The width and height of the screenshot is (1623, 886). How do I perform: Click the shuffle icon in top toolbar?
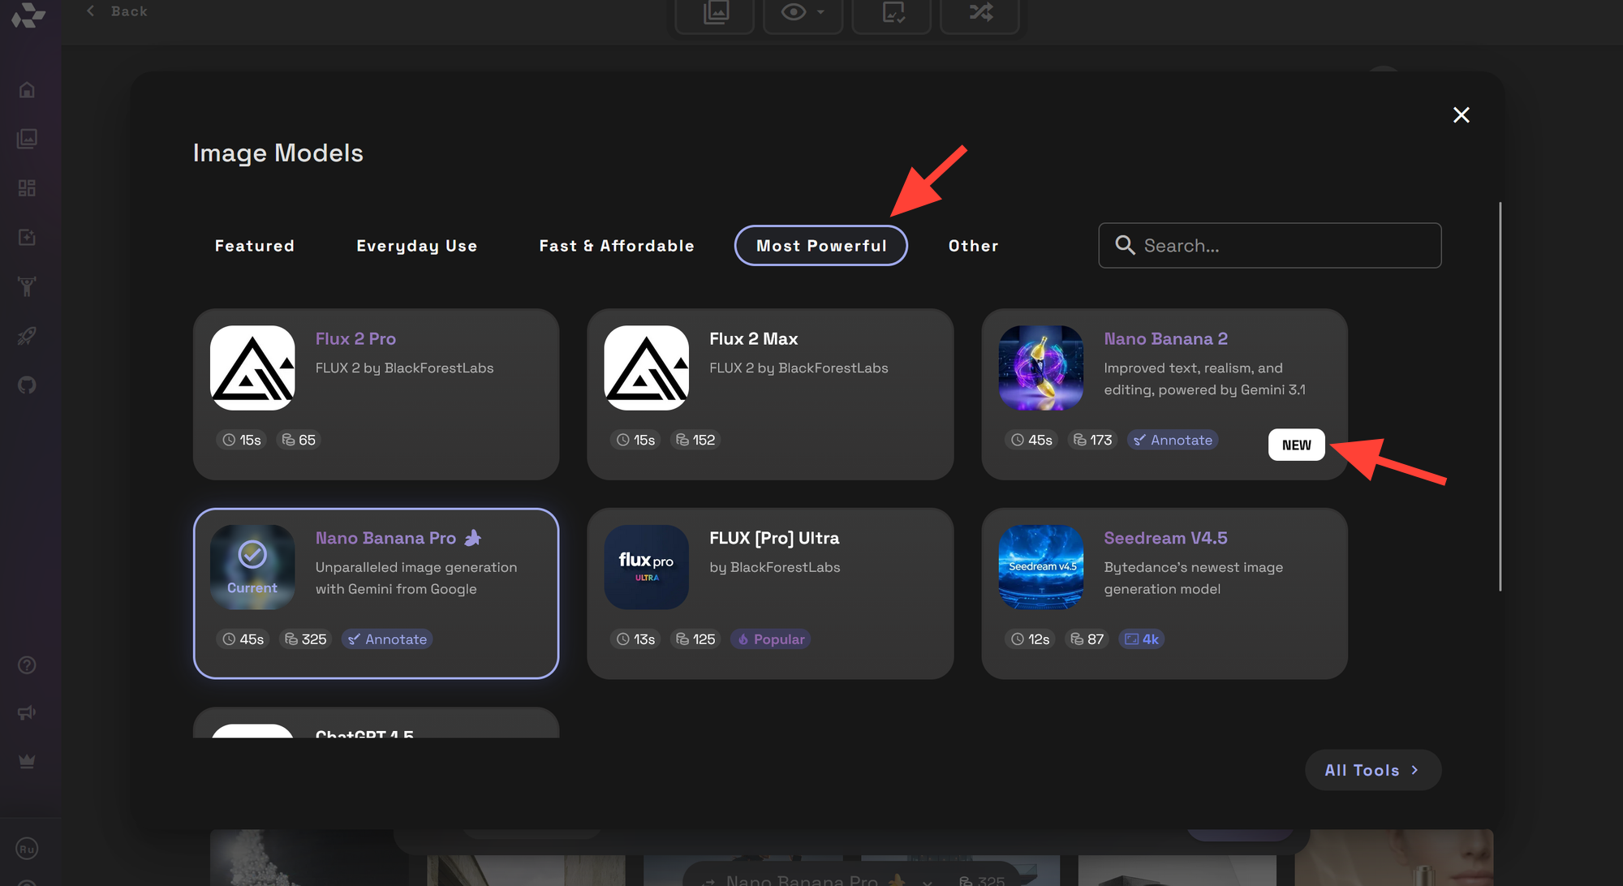pyautogui.click(x=979, y=12)
